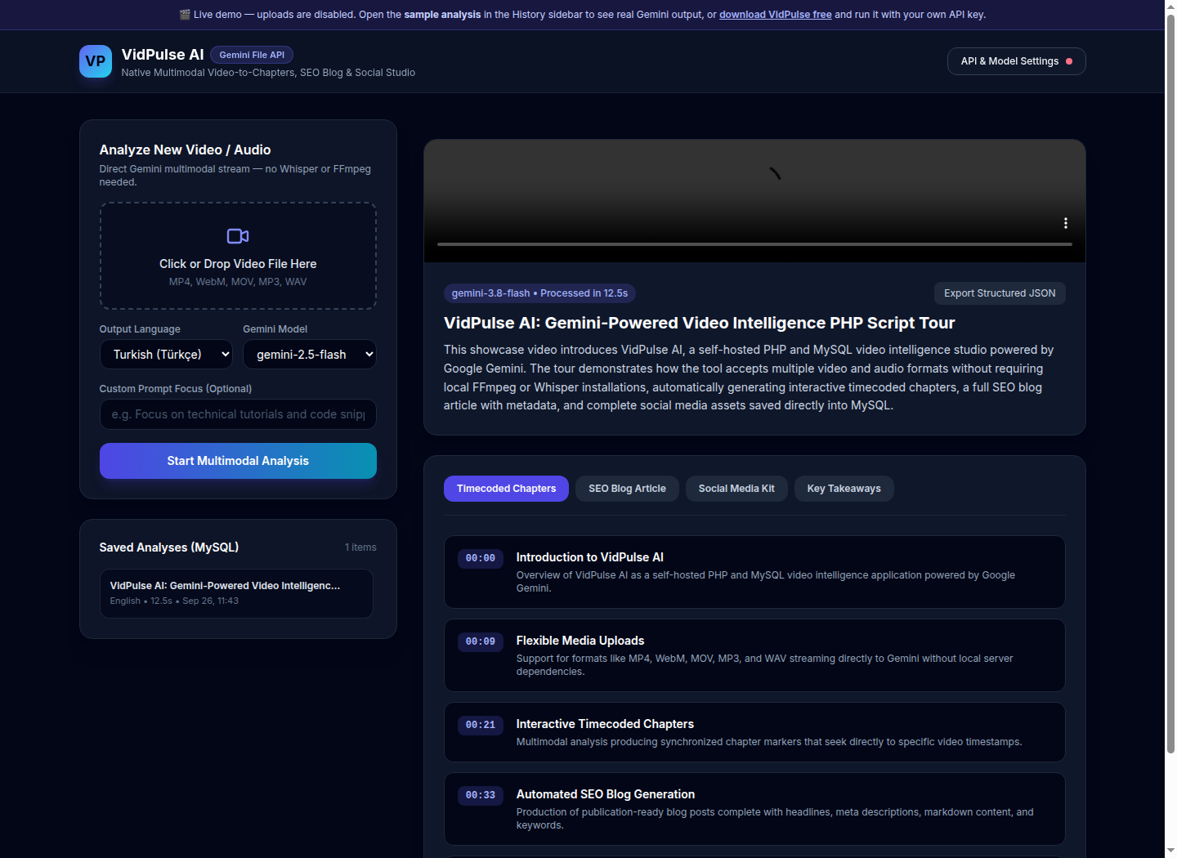Follow the download VidPulse free link
Viewport: 1177px width, 858px height.
point(776,15)
